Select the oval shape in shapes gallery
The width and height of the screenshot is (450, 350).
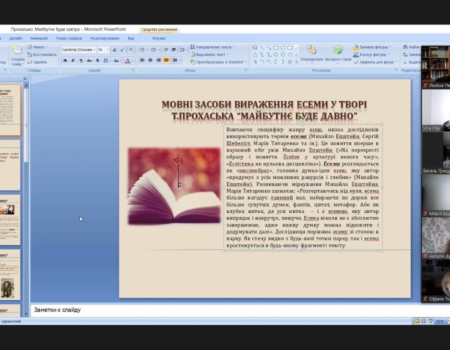283,47
